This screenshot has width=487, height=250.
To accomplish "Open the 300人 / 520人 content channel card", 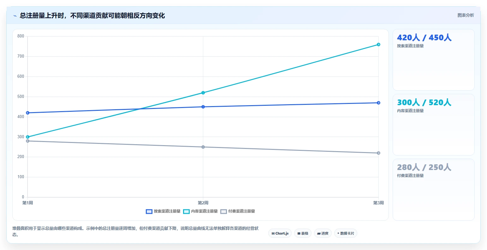I will [433, 125].
